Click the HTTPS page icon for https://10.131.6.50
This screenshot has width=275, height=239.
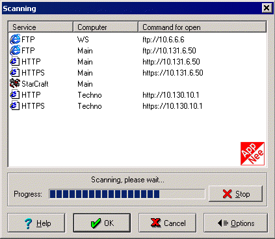(15, 72)
